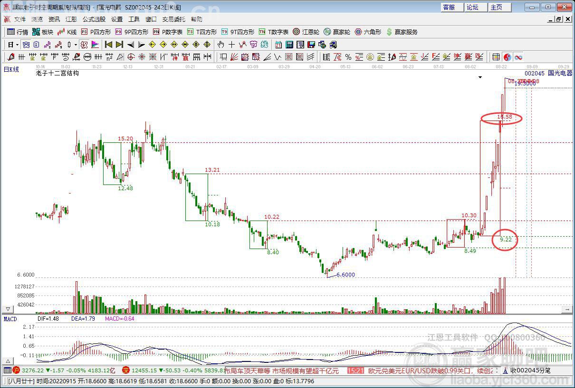The width and height of the screenshot is (575, 388).
Task: Click the chart horizontal scrollbar right arrow
Action: 567,309
